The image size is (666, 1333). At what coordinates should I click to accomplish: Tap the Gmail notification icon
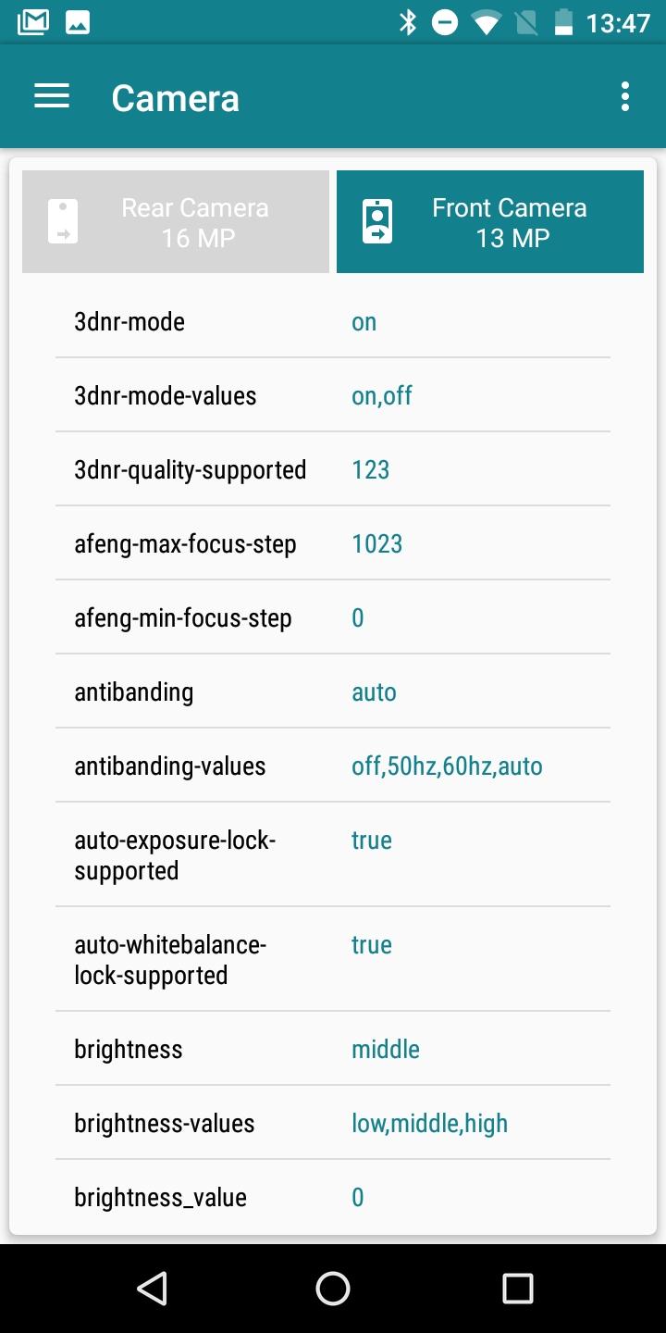[33, 22]
